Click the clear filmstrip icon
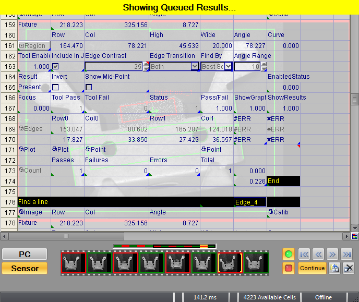359x302 pixels. click(349, 268)
